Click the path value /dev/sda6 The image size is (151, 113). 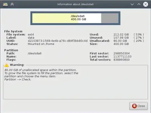coord(35,53)
